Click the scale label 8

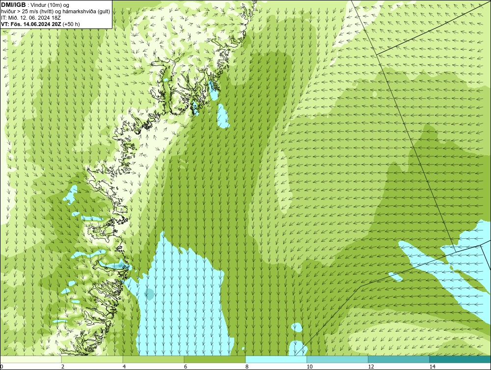247,367
